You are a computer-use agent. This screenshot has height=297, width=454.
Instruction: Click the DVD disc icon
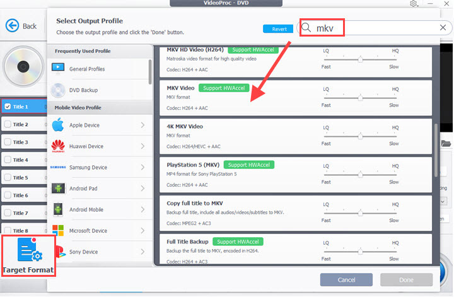point(23,67)
